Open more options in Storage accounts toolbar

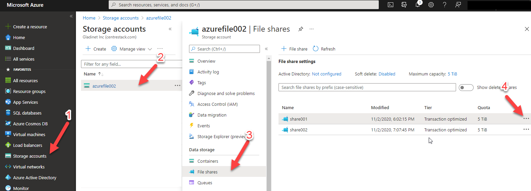click(160, 49)
